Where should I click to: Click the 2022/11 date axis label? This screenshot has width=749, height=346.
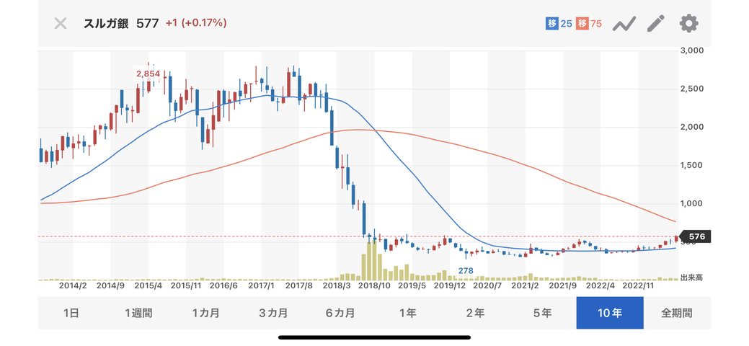coord(638,285)
